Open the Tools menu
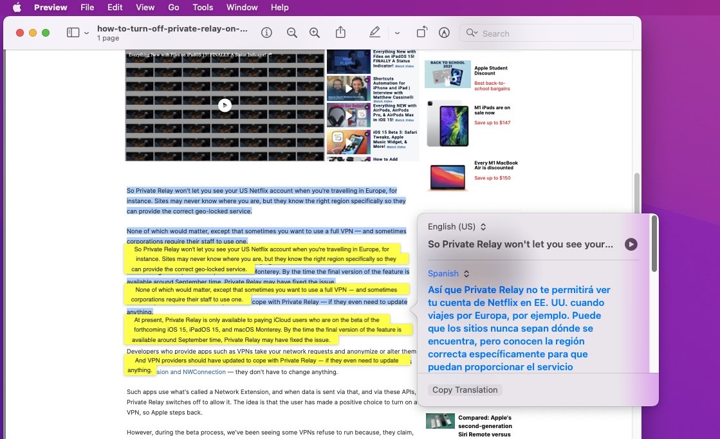The height and width of the screenshot is (439, 720). 203,7
